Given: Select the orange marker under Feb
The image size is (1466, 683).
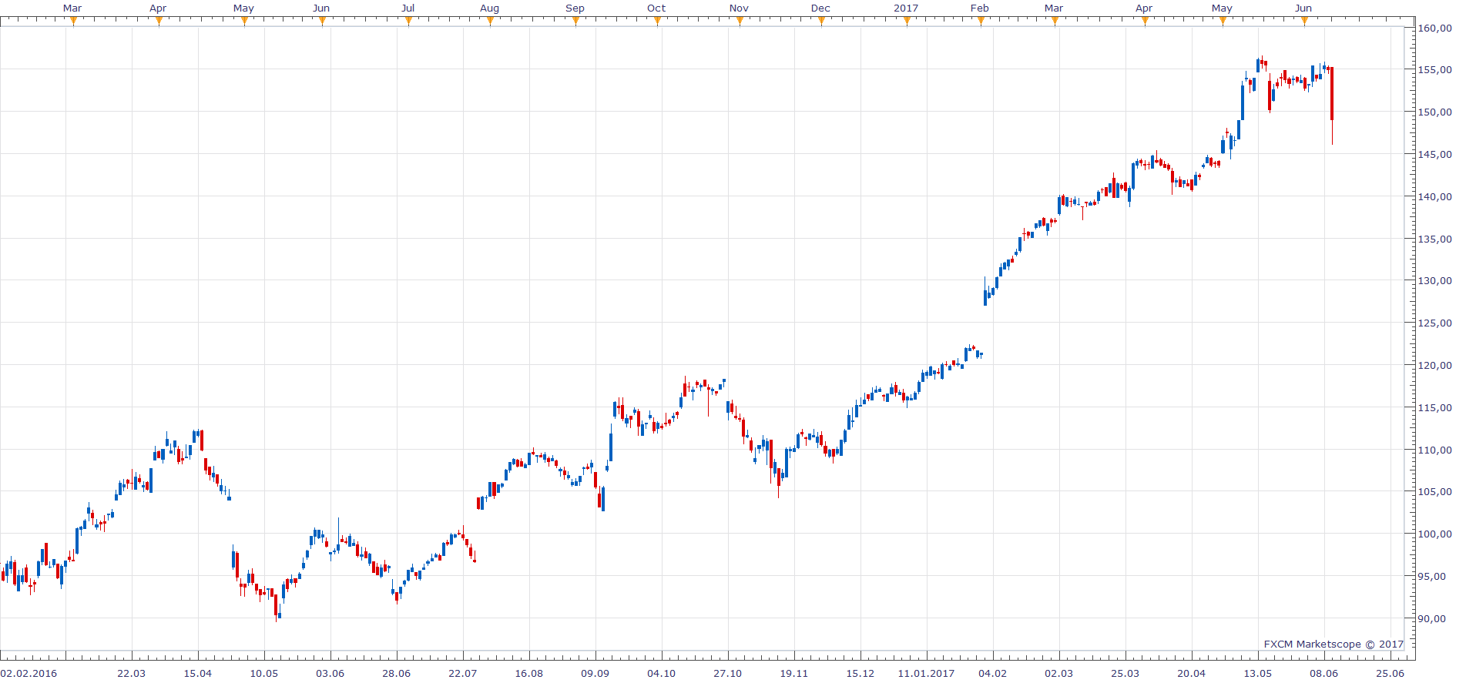Looking at the screenshot, I should 981,21.
